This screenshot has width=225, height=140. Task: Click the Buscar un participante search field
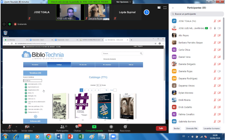point(197,14)
